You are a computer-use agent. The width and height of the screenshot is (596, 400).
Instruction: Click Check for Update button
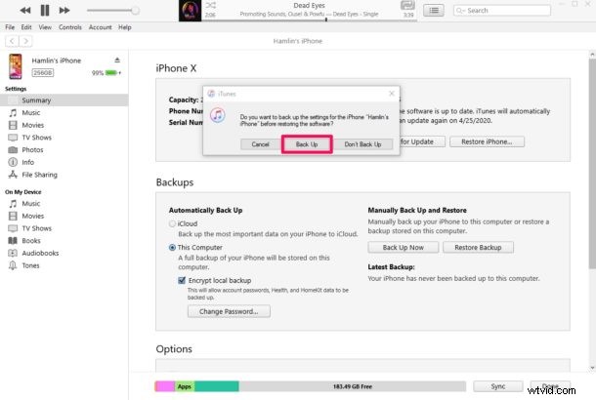422,141
